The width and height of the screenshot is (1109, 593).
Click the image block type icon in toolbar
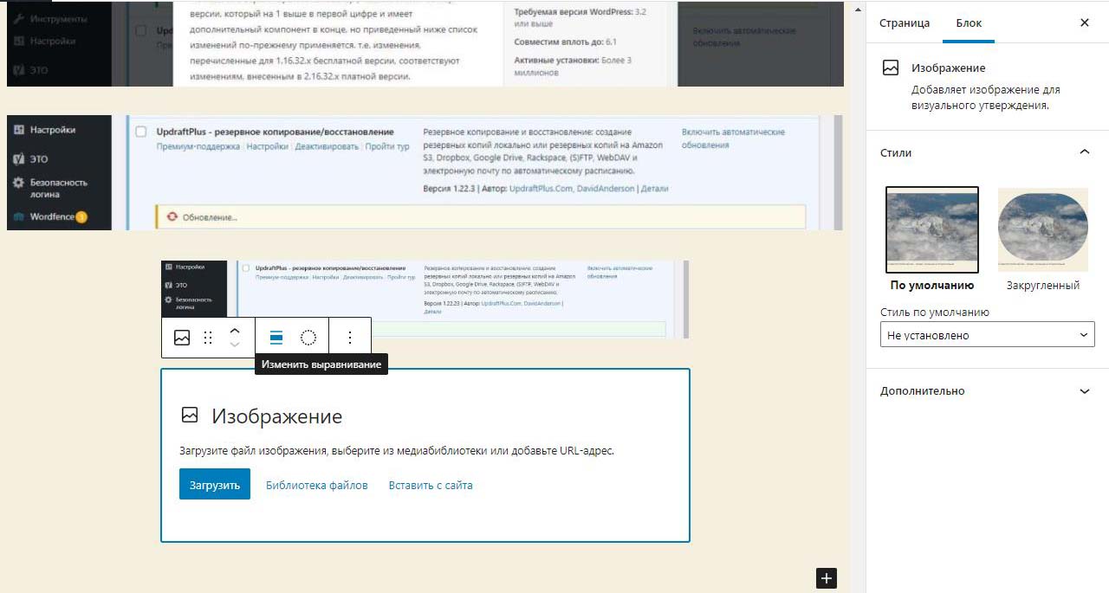182,338
